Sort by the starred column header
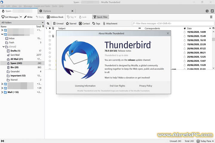 (x=50, y=28)
